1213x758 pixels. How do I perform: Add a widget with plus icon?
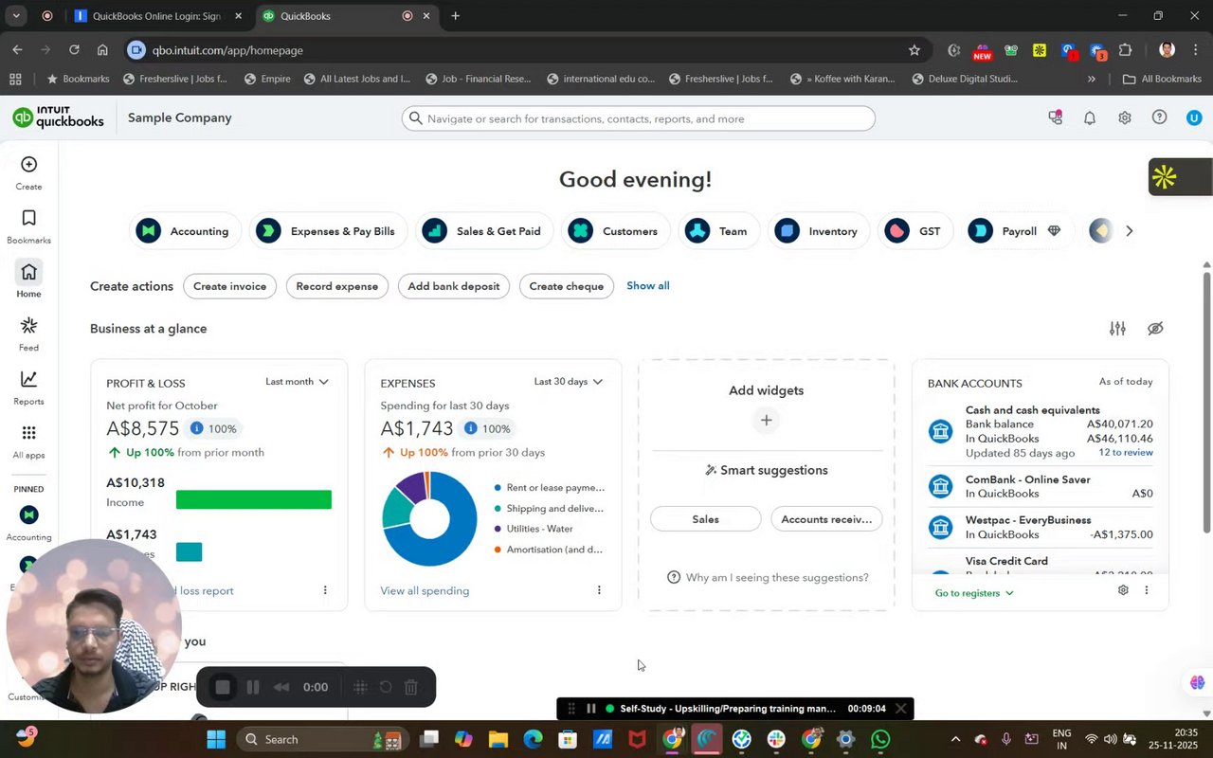(x=766, y=420)
